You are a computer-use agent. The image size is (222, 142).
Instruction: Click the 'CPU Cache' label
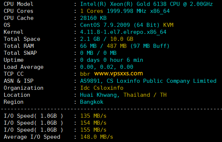[x=18, y=18]
